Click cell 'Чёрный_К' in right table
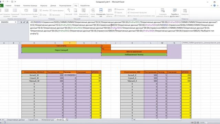 pyautogui.click(x=132, y=81)
